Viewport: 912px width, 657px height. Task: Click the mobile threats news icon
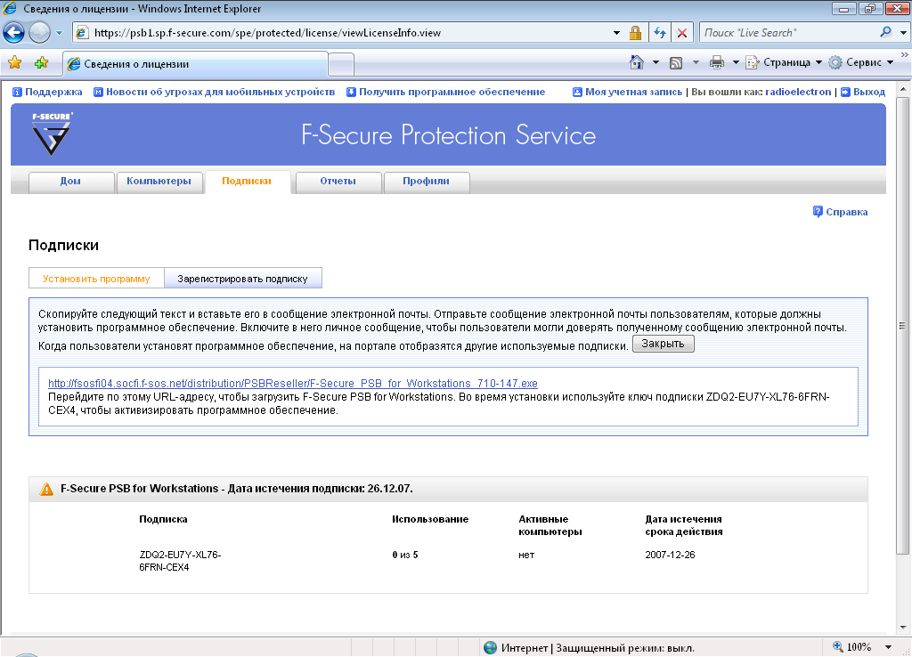(98, 92)
